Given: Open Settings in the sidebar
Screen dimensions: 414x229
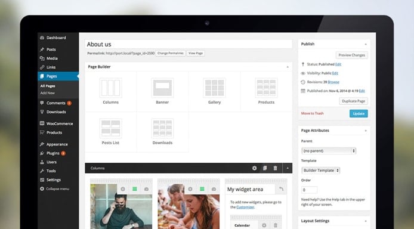Looking at the screenshot, I should (x=54, y=180).
